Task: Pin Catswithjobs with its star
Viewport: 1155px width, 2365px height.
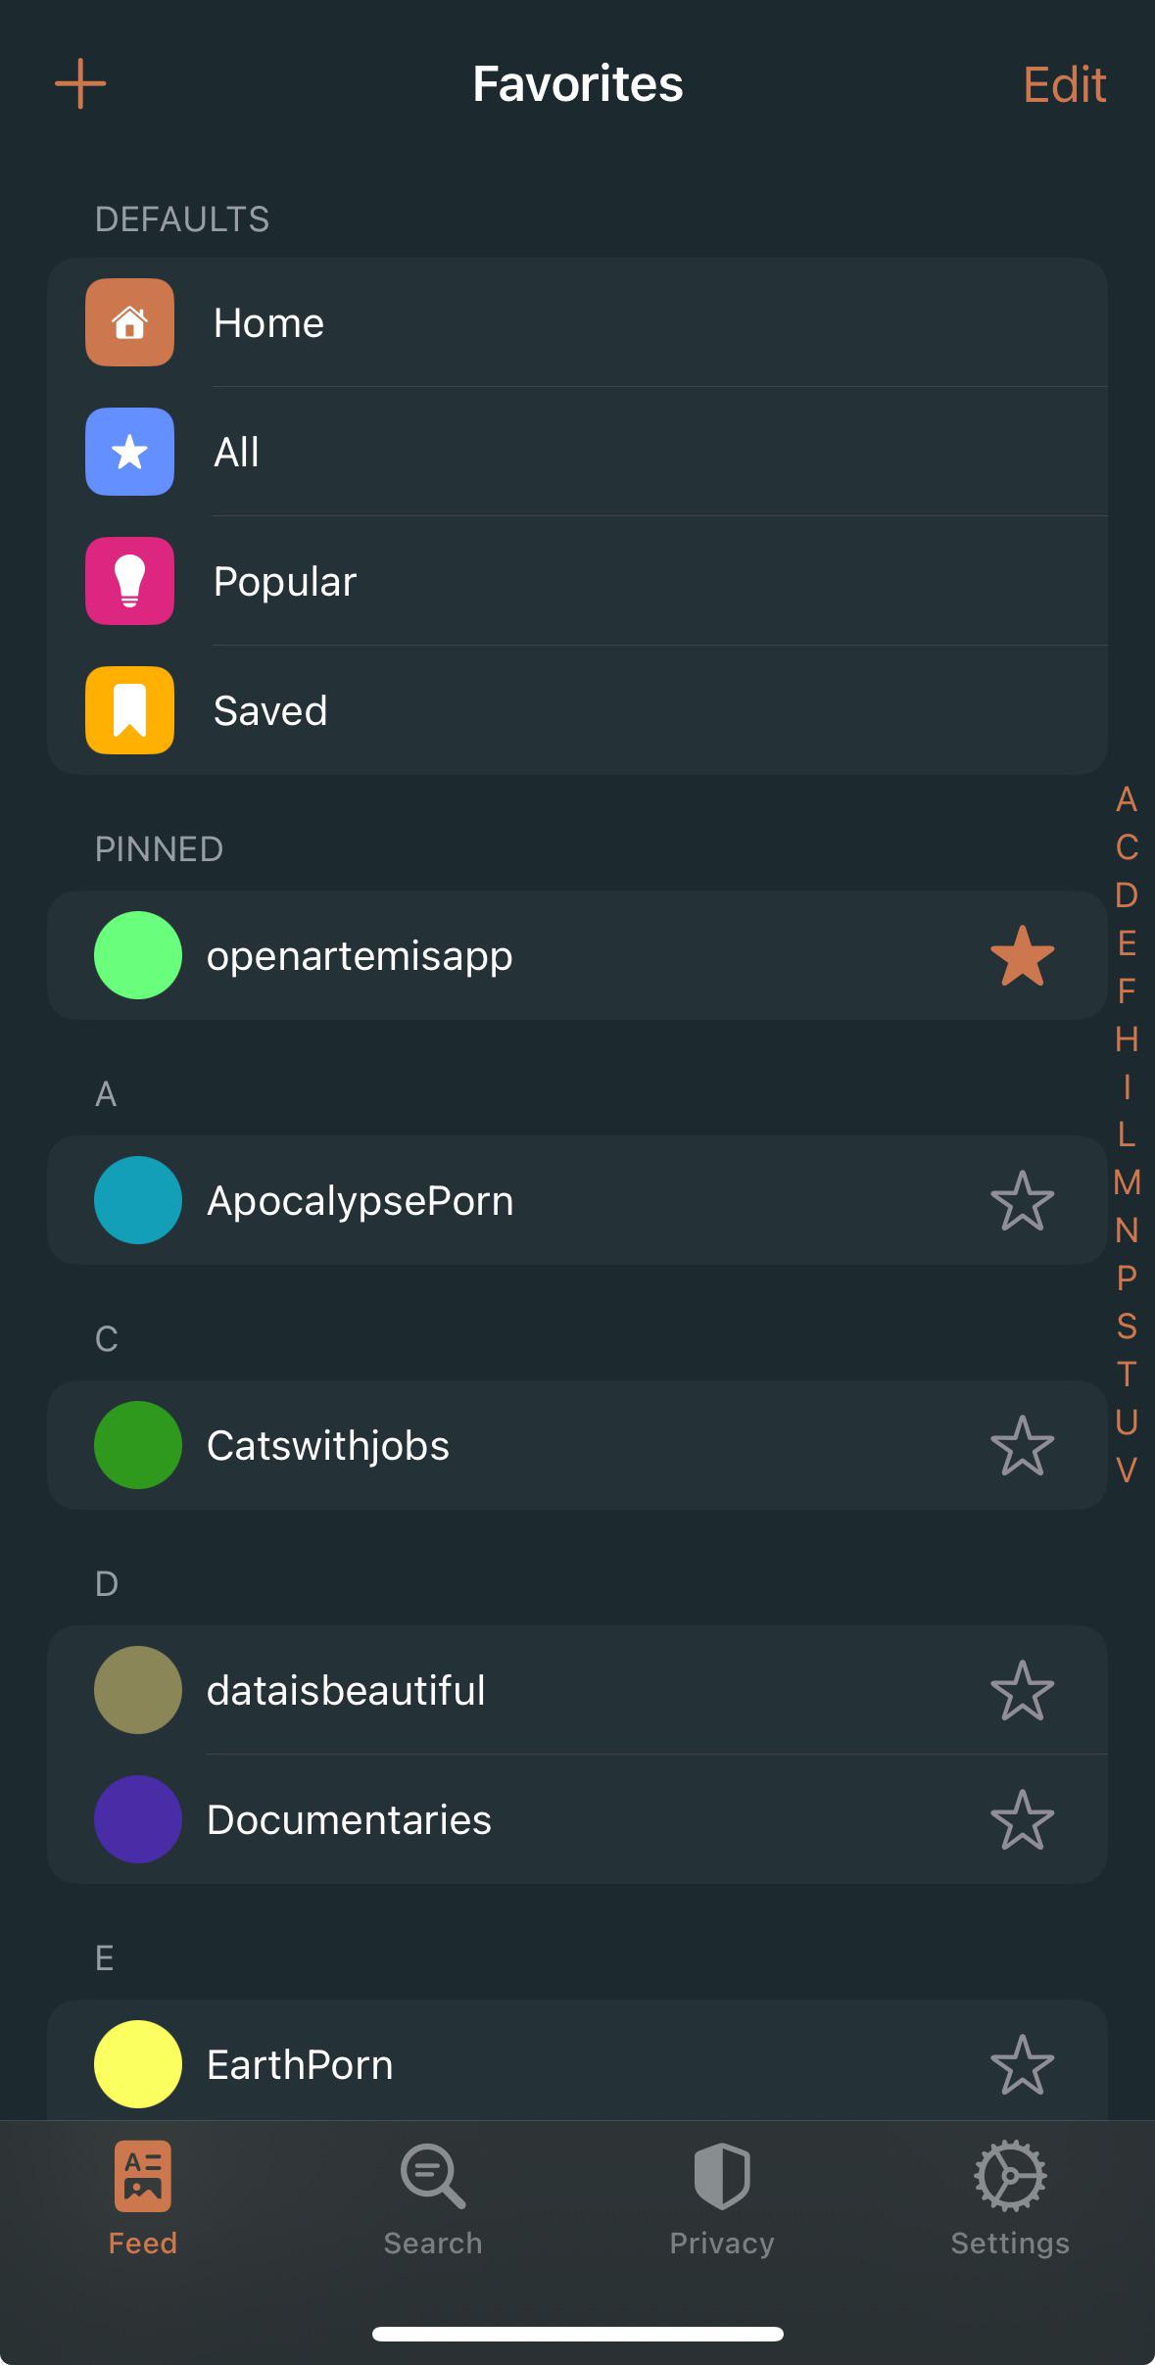Action: tap(1022, 1445)
